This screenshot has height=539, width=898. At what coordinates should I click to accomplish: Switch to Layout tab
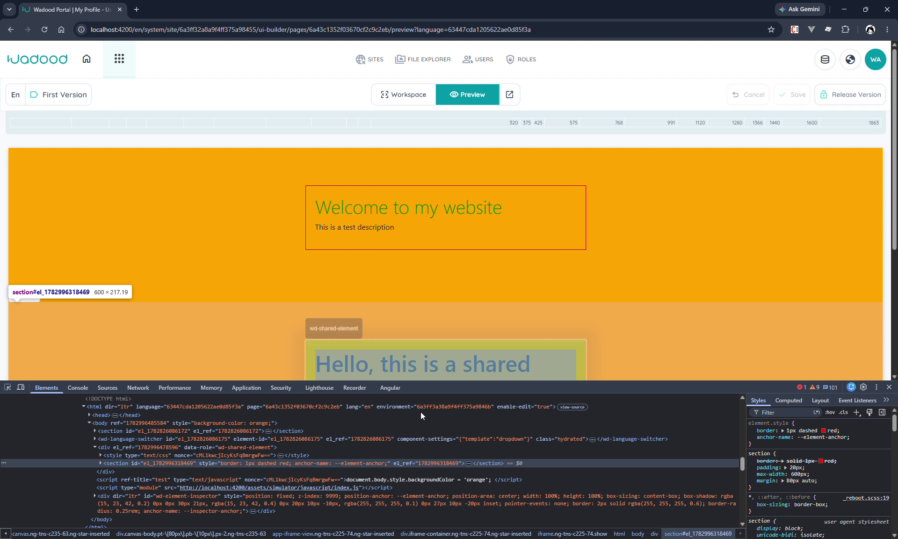820,401
